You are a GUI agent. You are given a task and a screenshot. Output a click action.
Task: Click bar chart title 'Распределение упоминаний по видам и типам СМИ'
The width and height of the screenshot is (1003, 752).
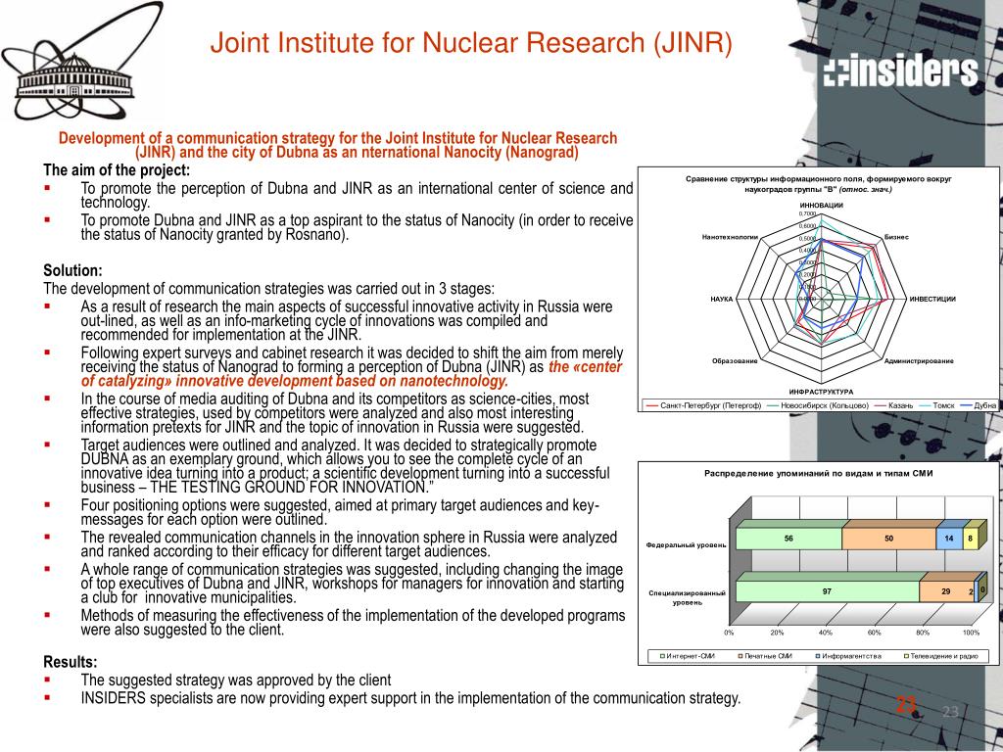click(x=818, y=473)
